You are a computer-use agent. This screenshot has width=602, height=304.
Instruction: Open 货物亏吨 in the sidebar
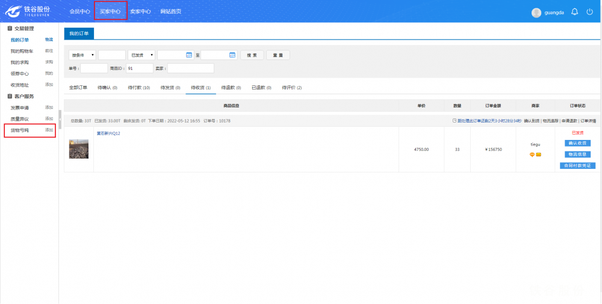pos(20,130)
